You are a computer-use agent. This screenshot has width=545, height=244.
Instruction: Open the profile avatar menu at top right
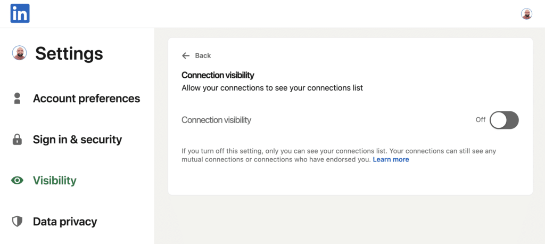tap(526, 14)
